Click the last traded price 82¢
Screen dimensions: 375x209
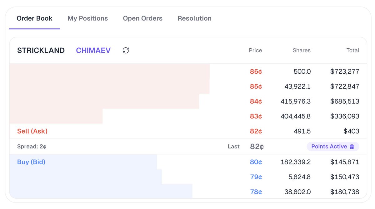tap(257, 147)
